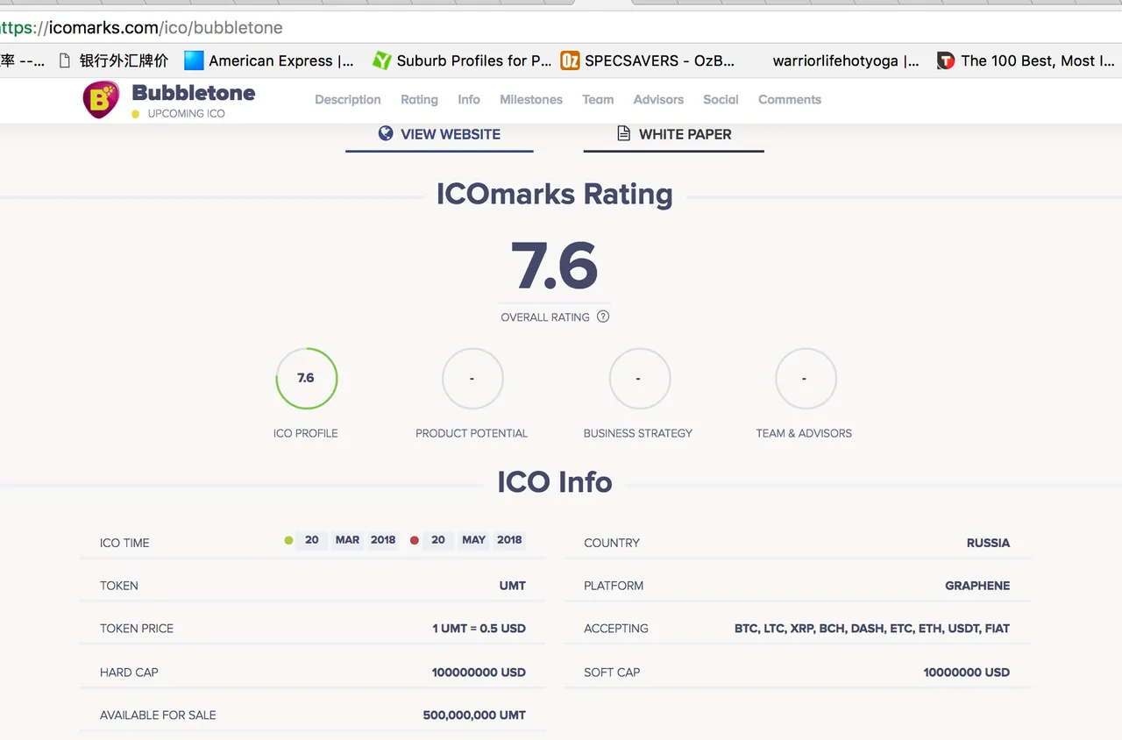The image size is (1122, 740).
Task: Click the accepted currencies list BTC, LTC
Action: tap(872, 629)
